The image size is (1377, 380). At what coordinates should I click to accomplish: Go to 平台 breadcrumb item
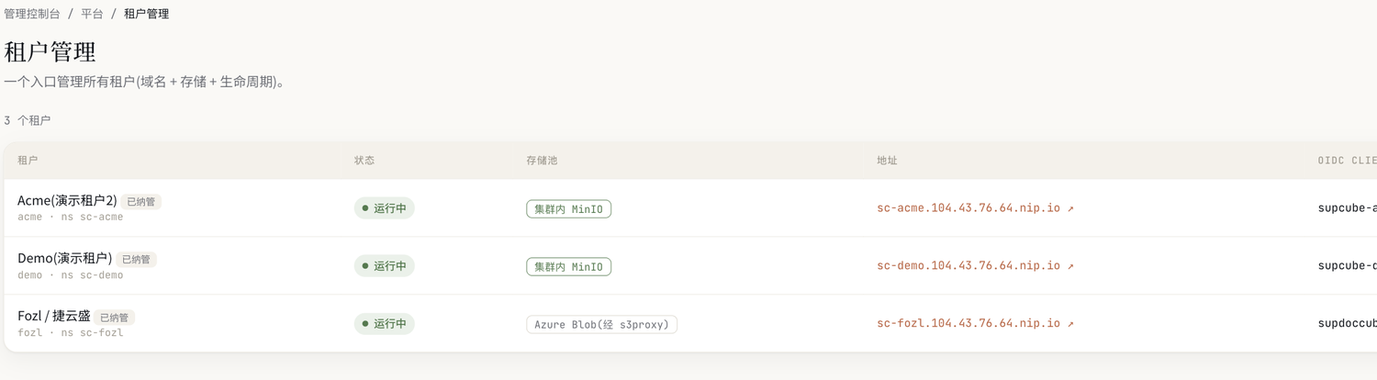coord(92,14)
